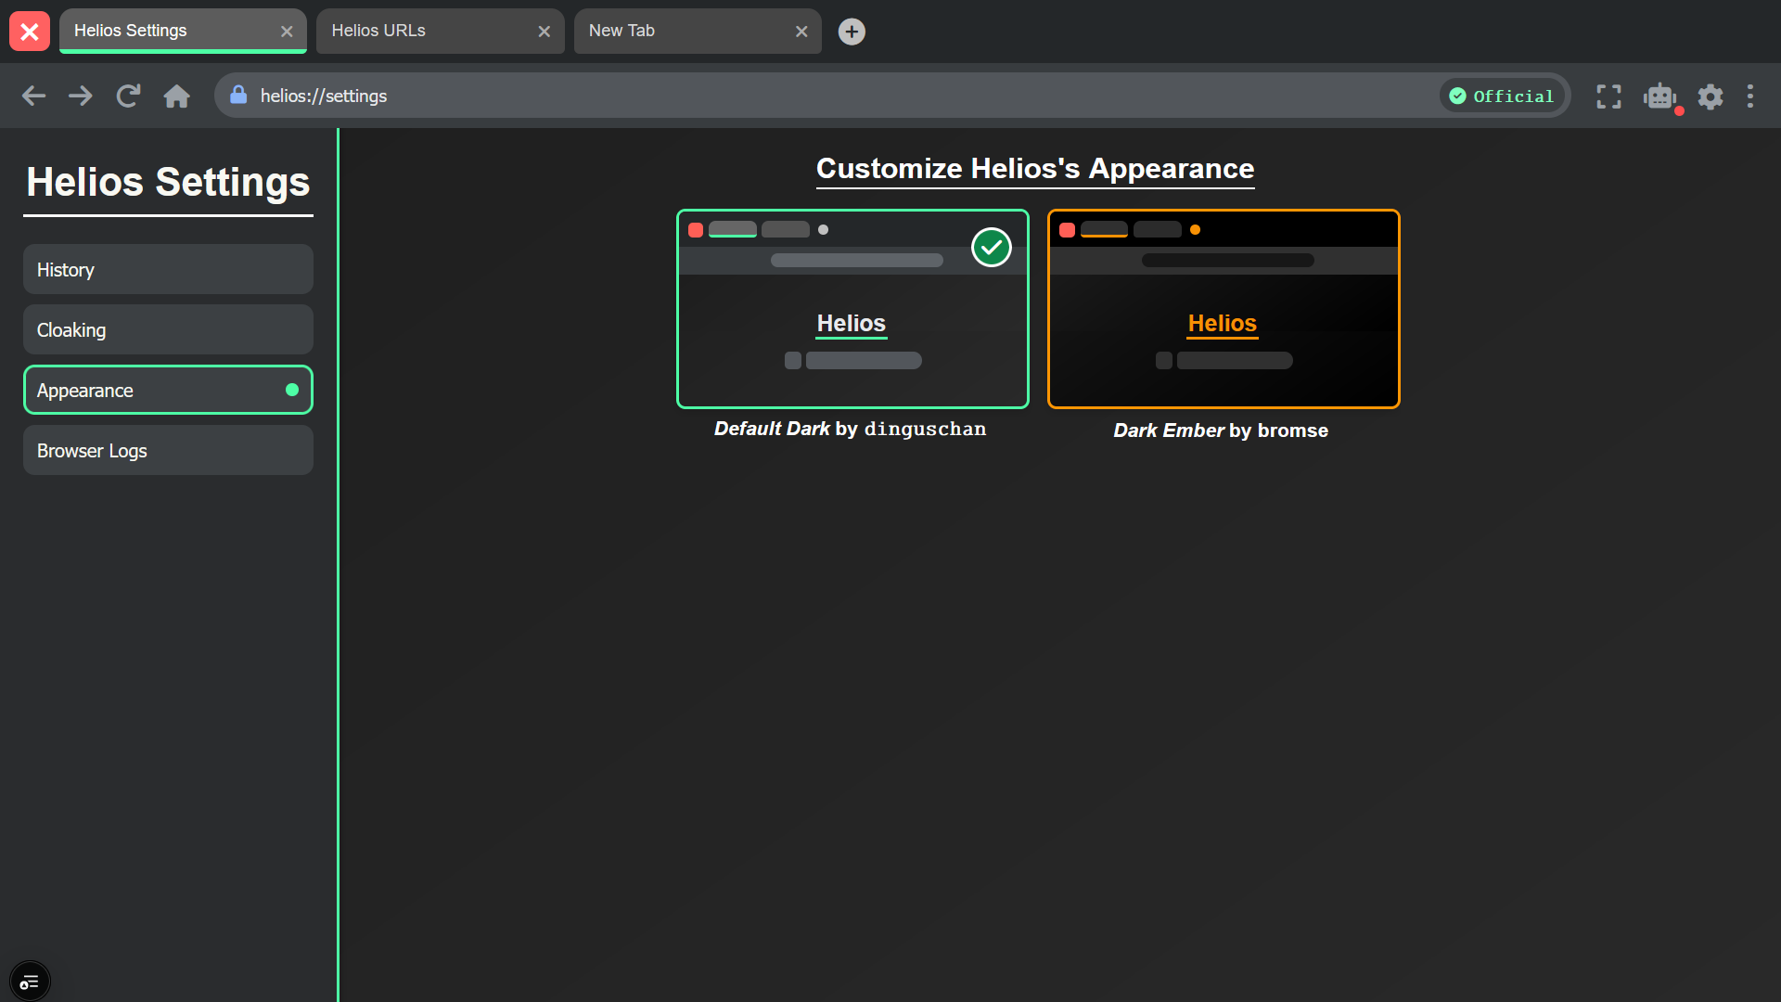Toggle the Appearance section indicator dot
The height and width of the screenshot is (1002, 1781).
pos(292,390)
